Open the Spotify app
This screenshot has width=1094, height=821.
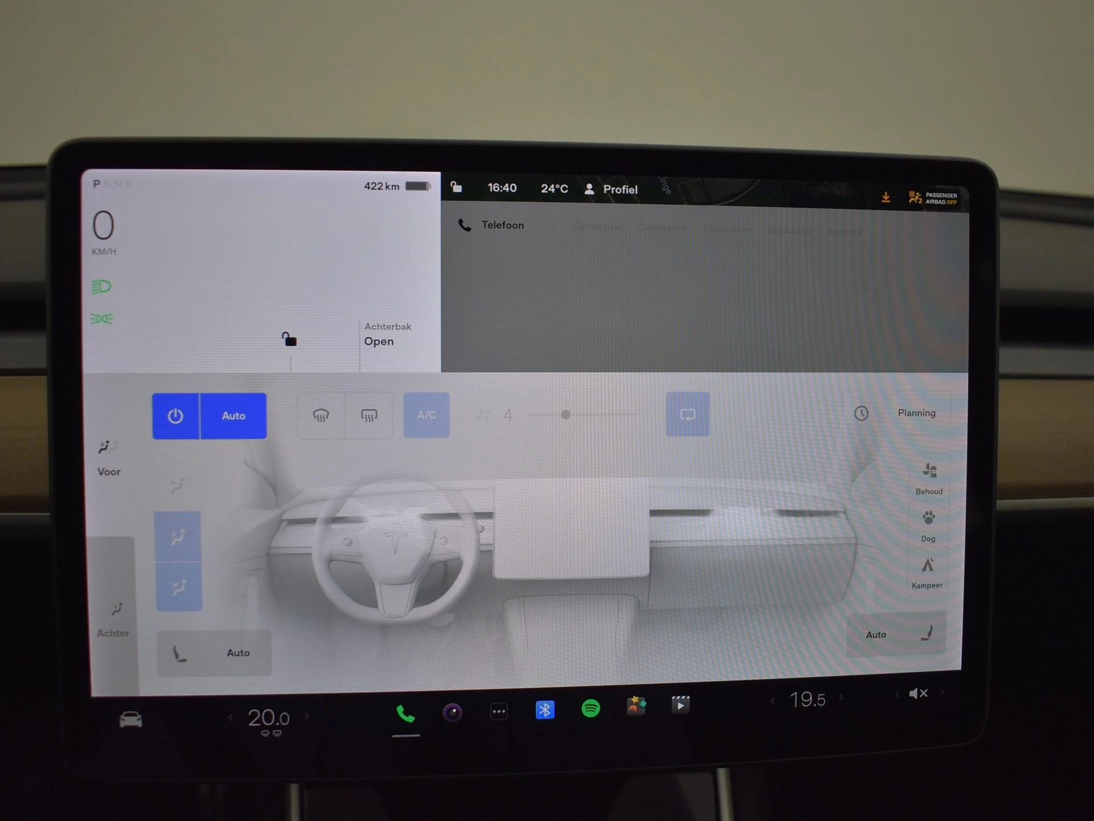coord(590,709)
